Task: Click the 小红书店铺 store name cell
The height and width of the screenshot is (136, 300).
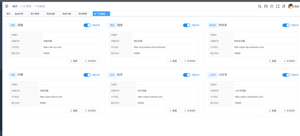Action: (265, 90)
